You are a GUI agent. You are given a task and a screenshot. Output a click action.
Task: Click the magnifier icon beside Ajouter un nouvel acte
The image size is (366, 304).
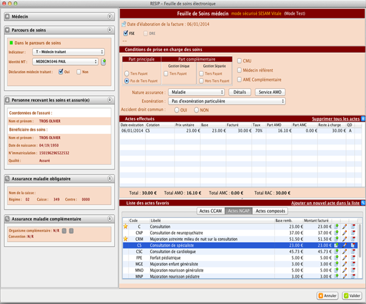[363, 203]
